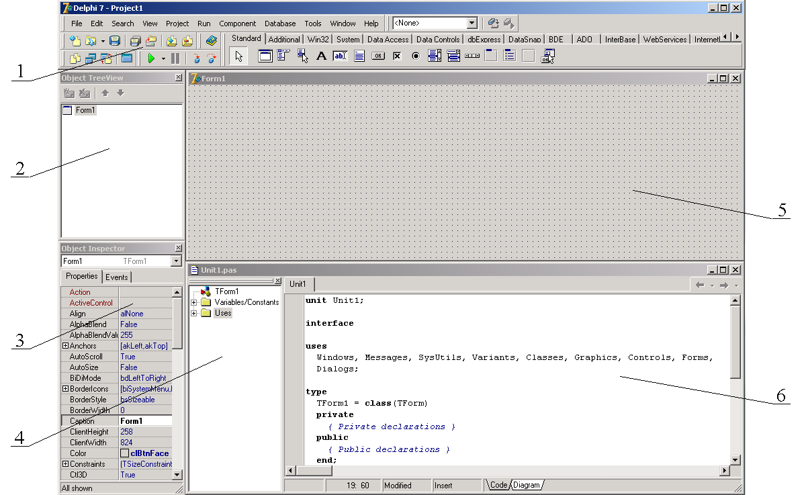Open the File menu

pos(77,24)
